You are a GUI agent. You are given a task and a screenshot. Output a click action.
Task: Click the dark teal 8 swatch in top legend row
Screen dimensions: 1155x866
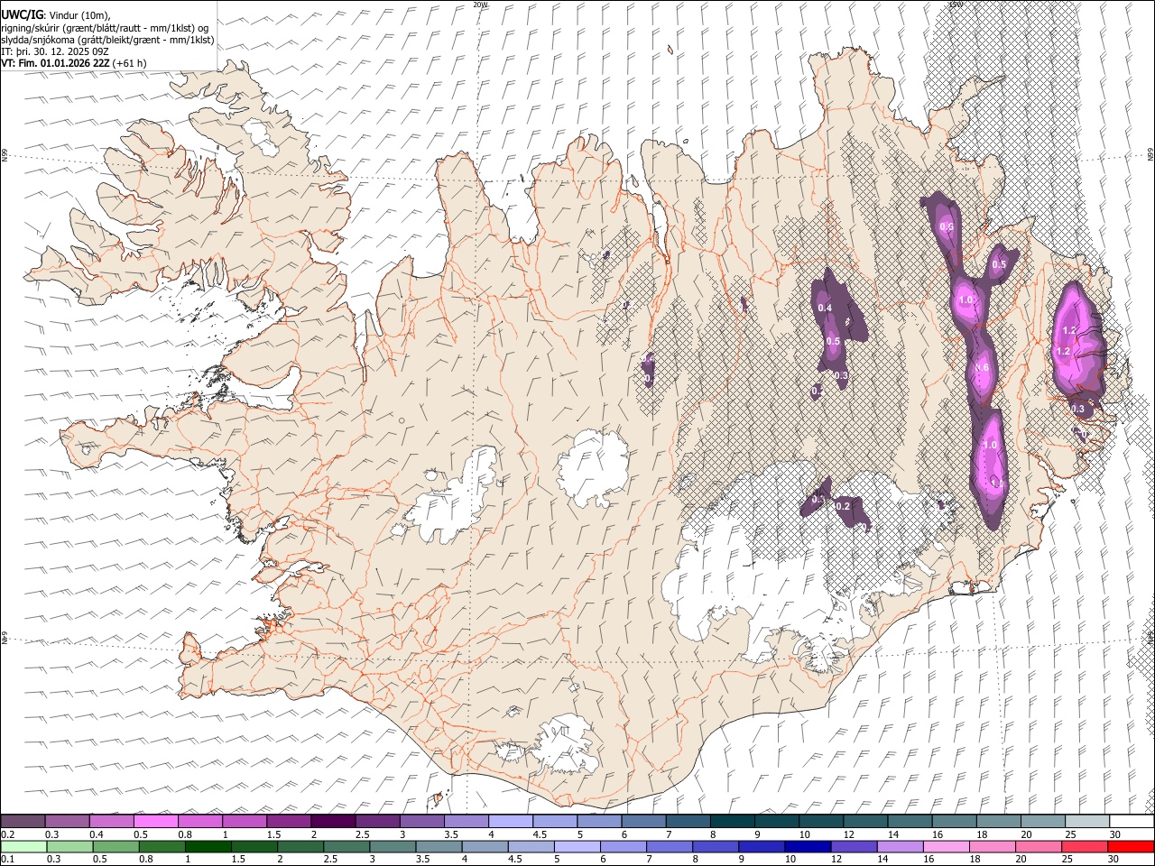point(732,822)
